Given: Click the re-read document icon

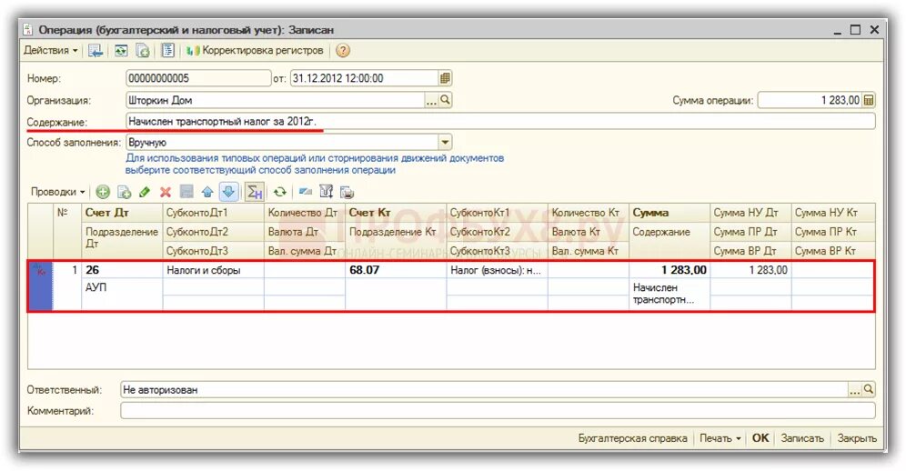Looking at the screenshot, I should coord(120,51).
